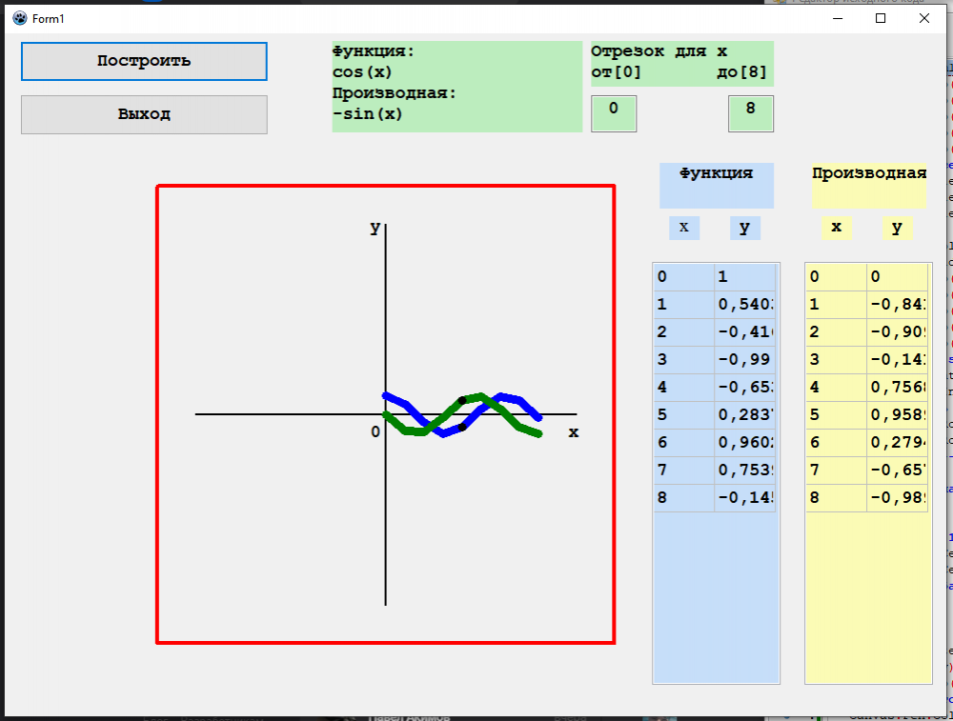The image size is (953, 721).
Task: Maximize the Form1 window
Action: (881, 18)
